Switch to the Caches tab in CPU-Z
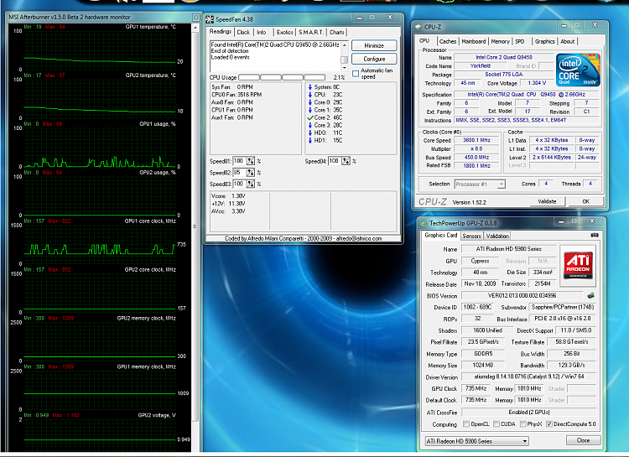 click(x=448, y=41)
